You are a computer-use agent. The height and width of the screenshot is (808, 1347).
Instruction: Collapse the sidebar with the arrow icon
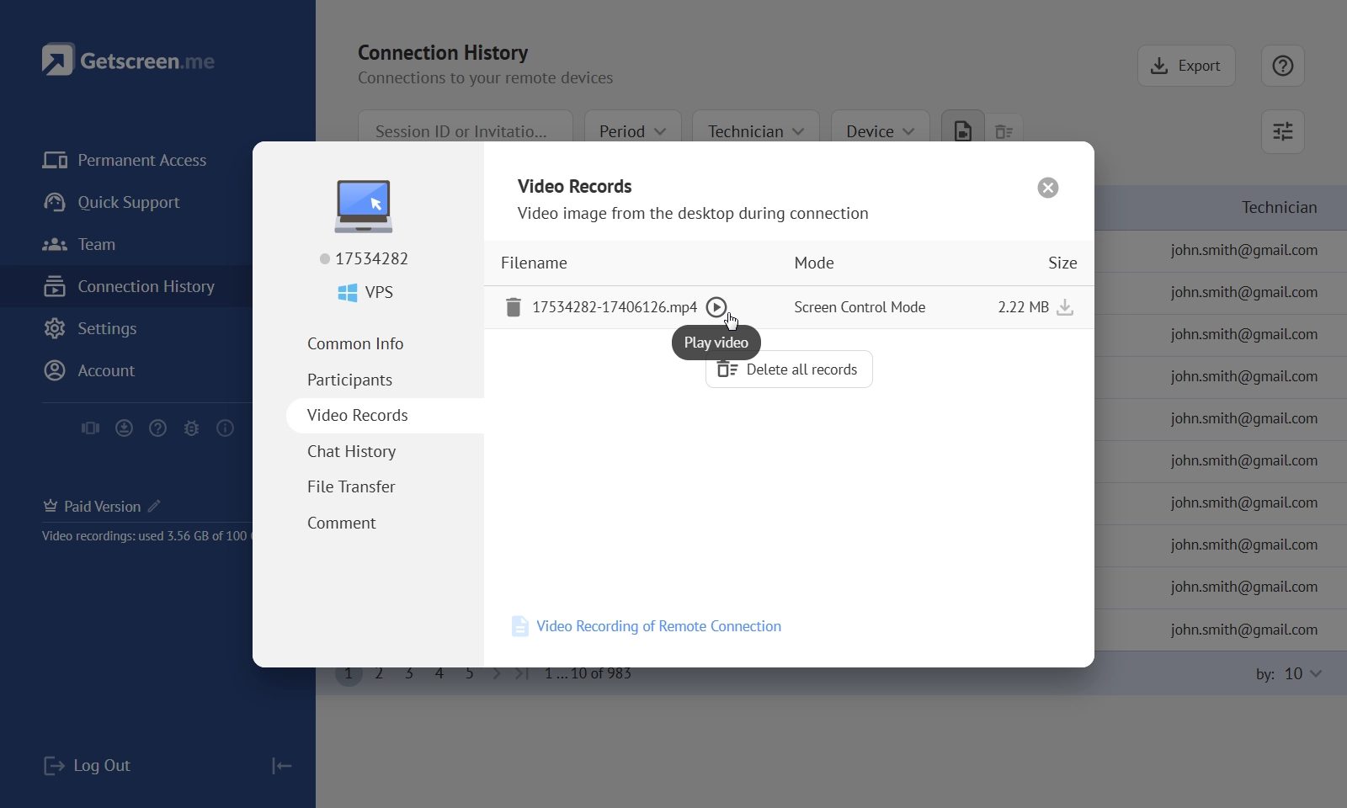(x=281, y=766)
